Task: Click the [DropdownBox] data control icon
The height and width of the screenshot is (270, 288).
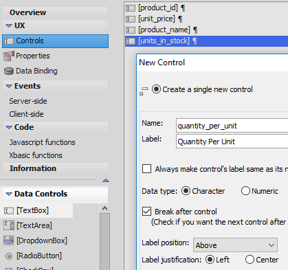Action: tap(9, 240)
